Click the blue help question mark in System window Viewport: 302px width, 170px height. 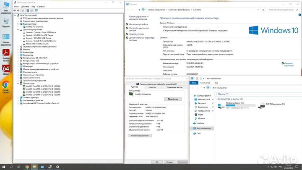[x=299, y=15]
